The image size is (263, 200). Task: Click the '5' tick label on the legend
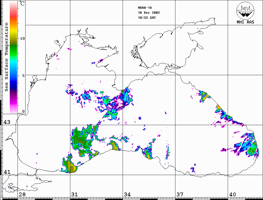click(23, 76)
